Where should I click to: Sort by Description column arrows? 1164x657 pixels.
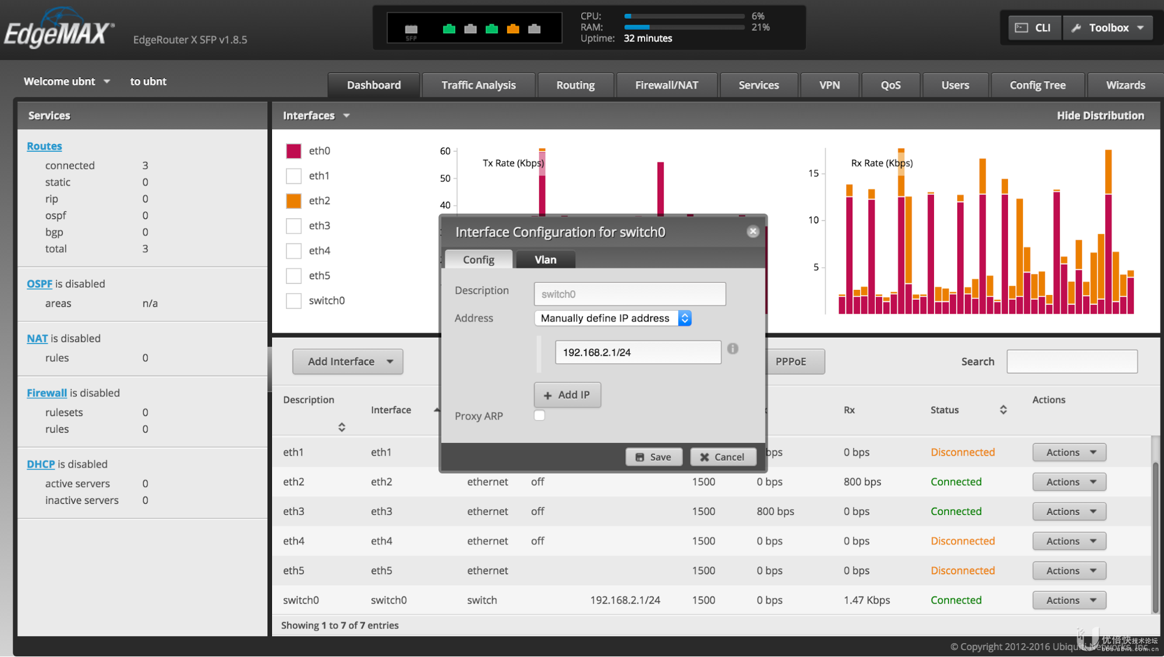coord(342,427)
